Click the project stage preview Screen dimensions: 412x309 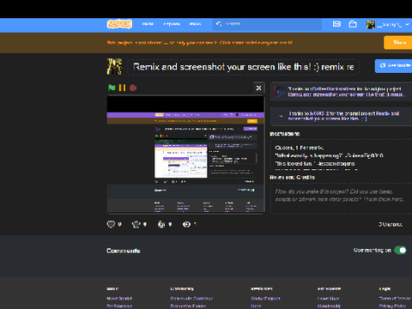pyautogui.click(x=185, y=154)
